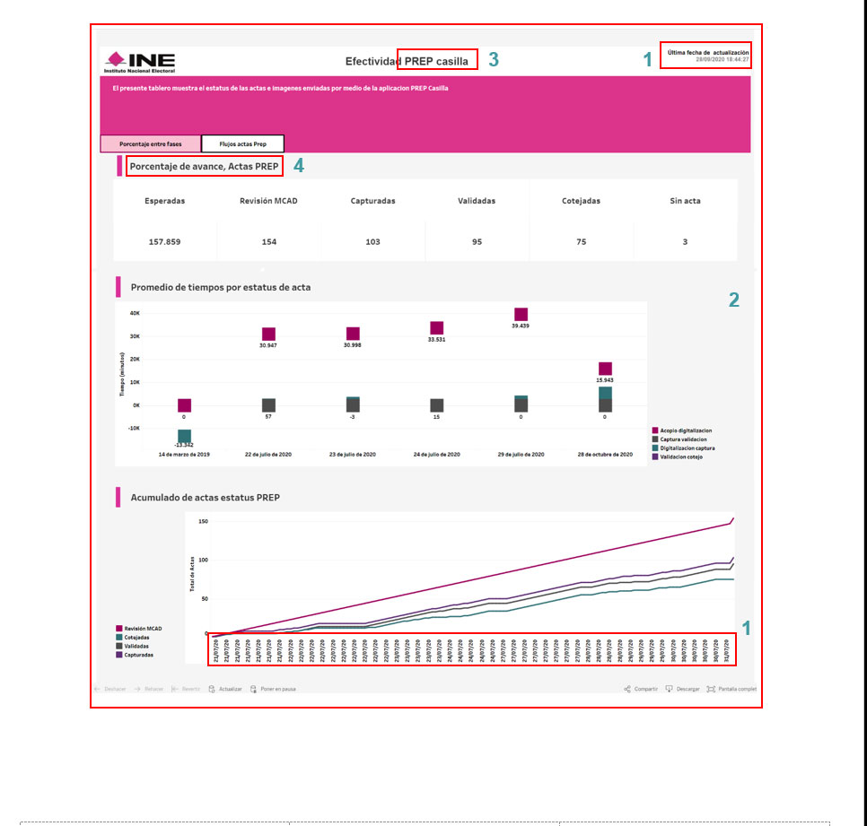Click the -13.342 mark for 14 de marzo
The height and width of the screenshot is (826, 867).
click(184, 436)
